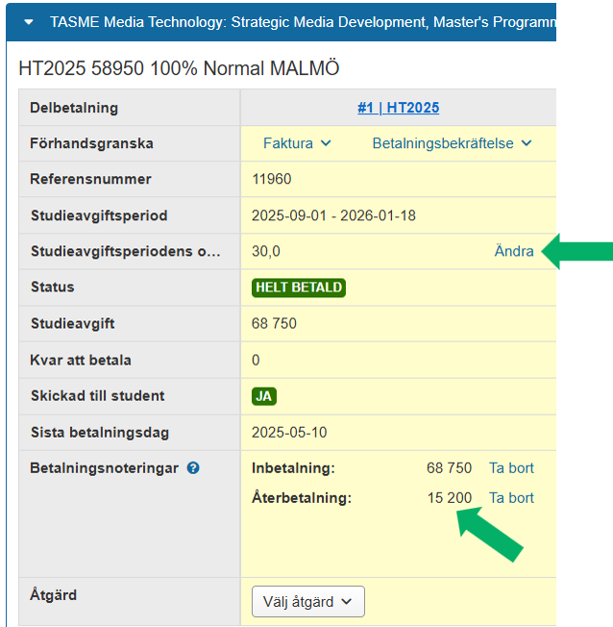Open the Betalningsbekräftelse preview dropdown

tap(452, 143)
